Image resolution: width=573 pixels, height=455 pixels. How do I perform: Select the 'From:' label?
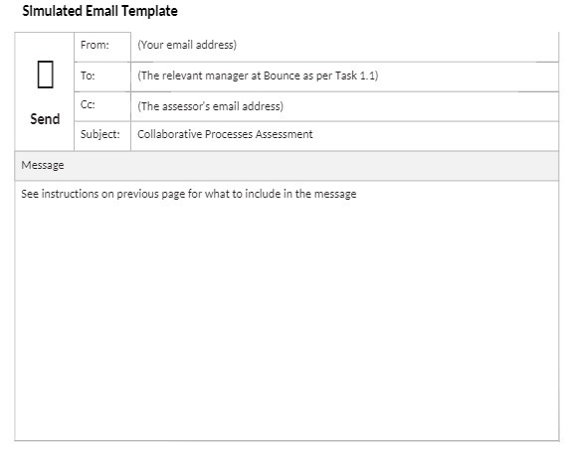[95, 45]
